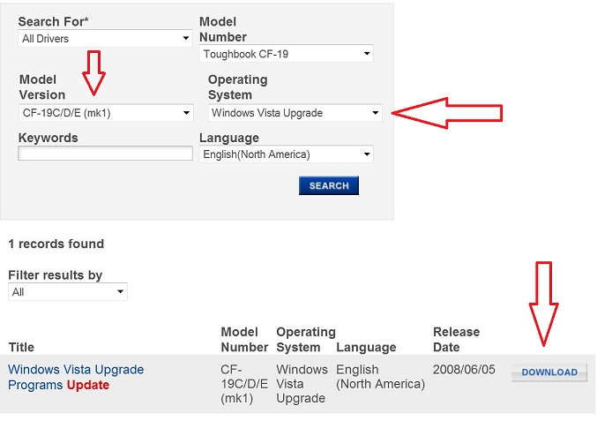Click the Release Date column header
597x421 pixels.
coord(456,340)
